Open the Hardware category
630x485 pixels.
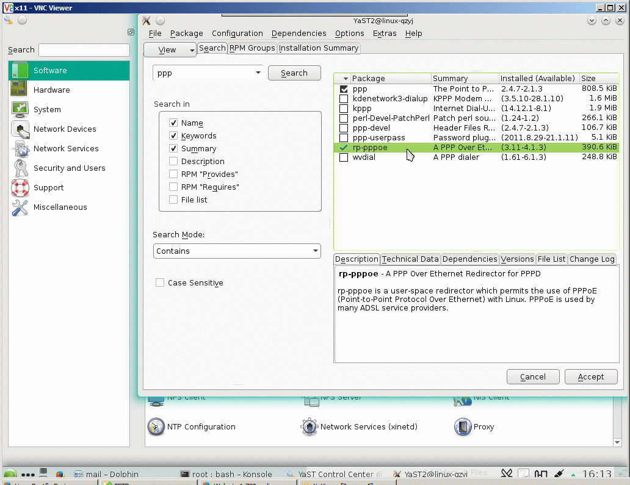pyautogui.click(x=51, y=90)
